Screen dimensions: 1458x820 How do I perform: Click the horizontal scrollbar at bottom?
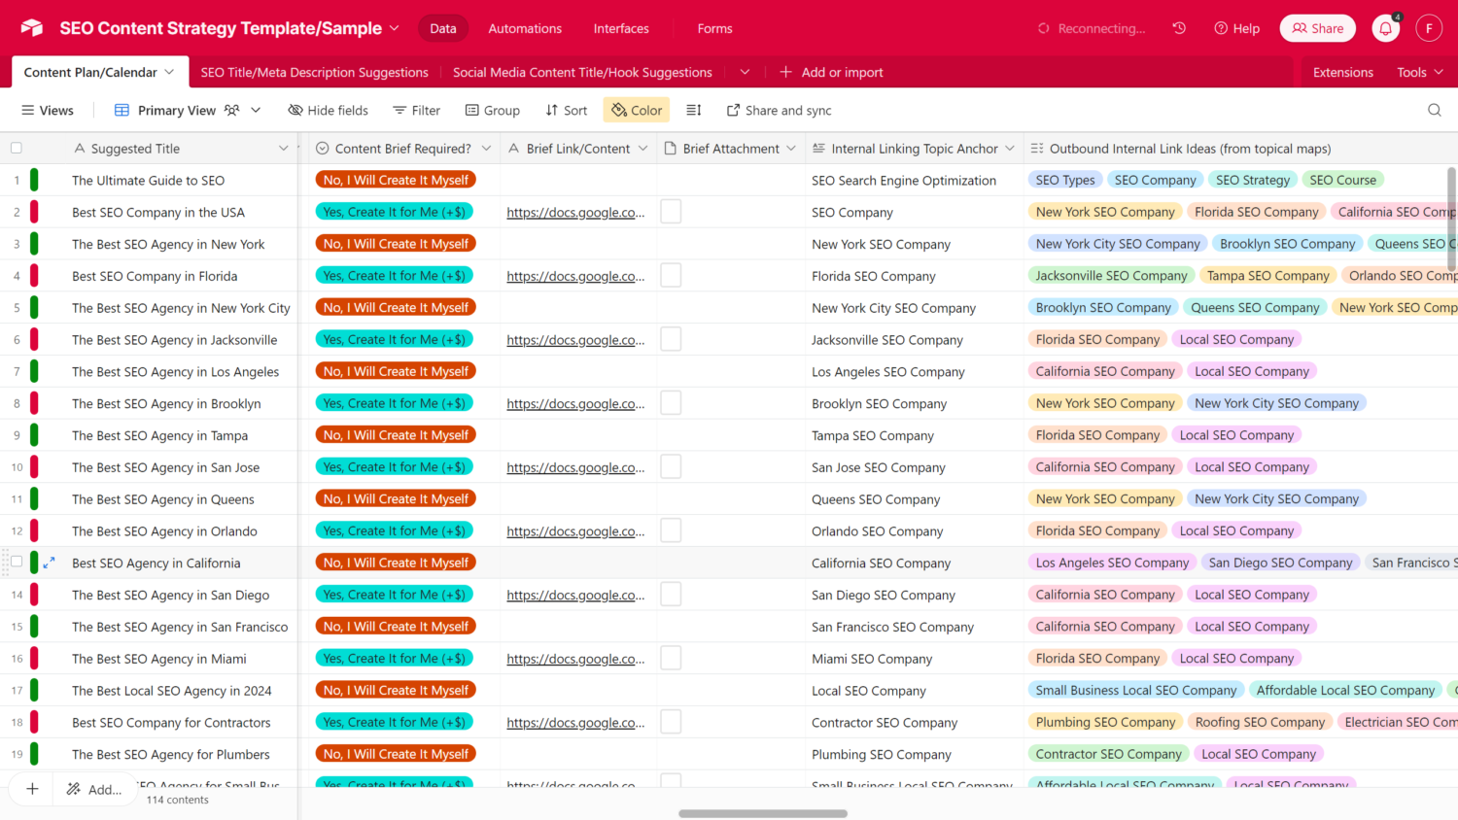(x=763, y=813)
